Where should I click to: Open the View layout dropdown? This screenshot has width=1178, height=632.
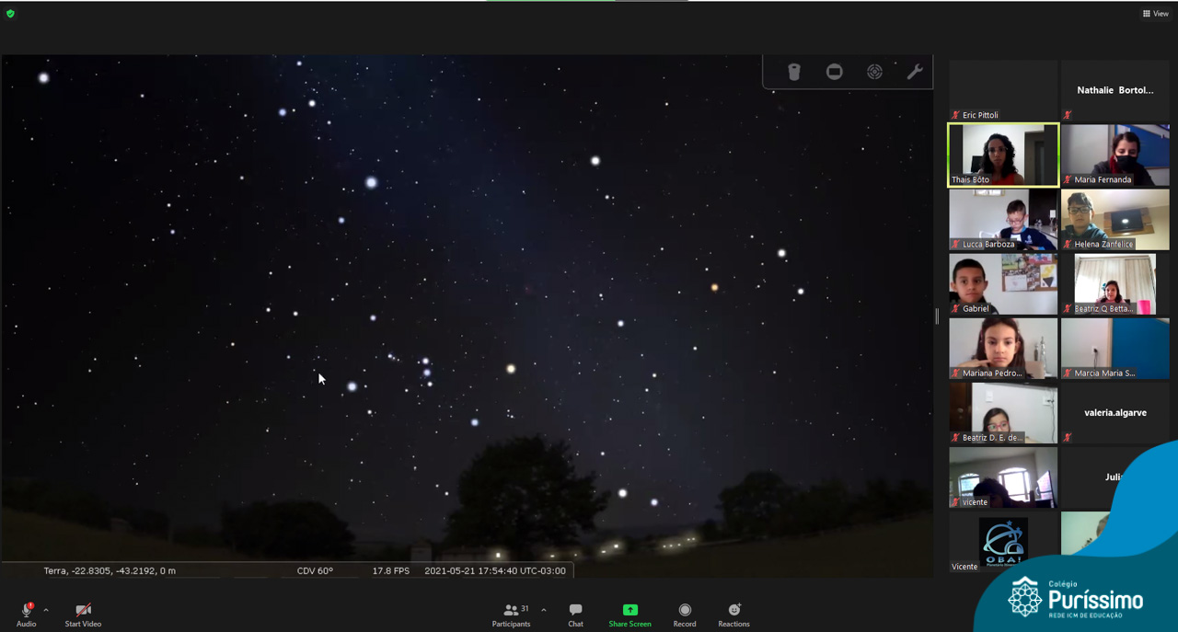coord(1155,14)
